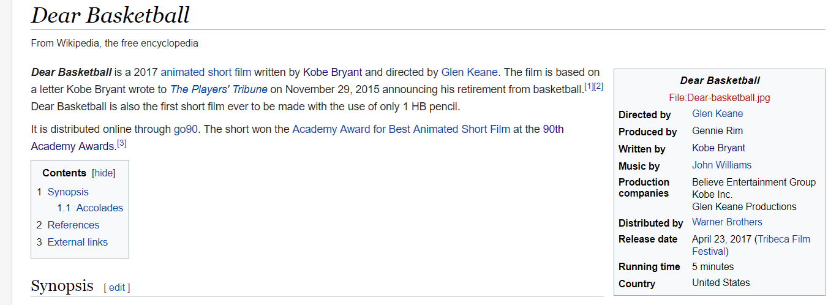Jump to Synopsis in Contents
Screen dimensions: 839x305
(x=68, y=192)
